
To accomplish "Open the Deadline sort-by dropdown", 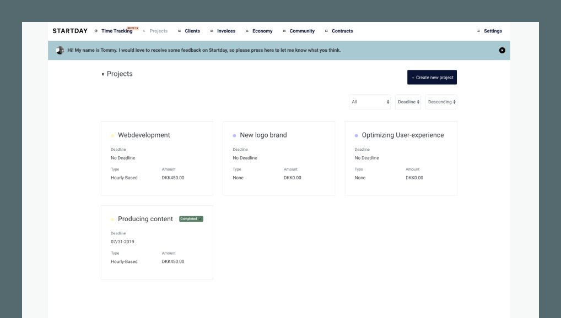I will click(x=408, y=102).
